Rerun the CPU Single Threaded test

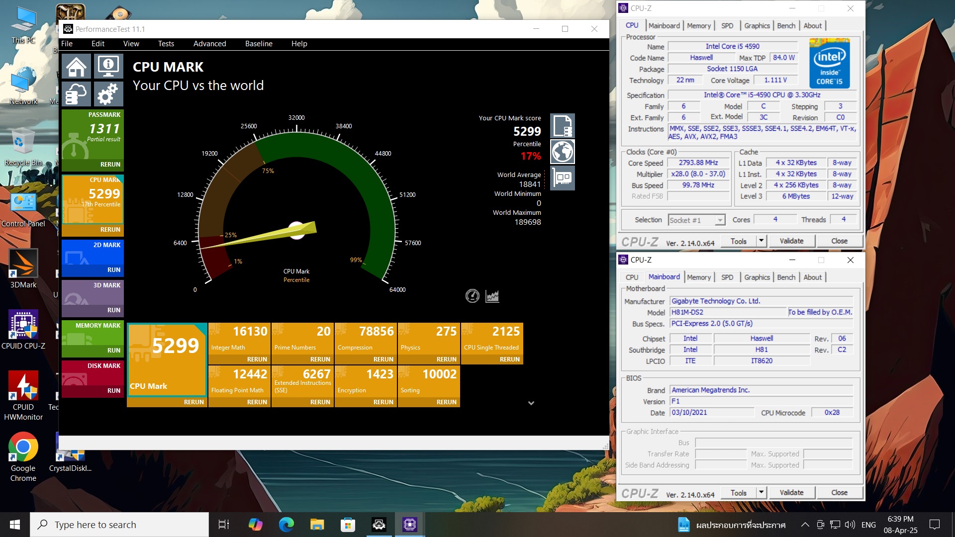pyautogui.click(x=509, y=359)
